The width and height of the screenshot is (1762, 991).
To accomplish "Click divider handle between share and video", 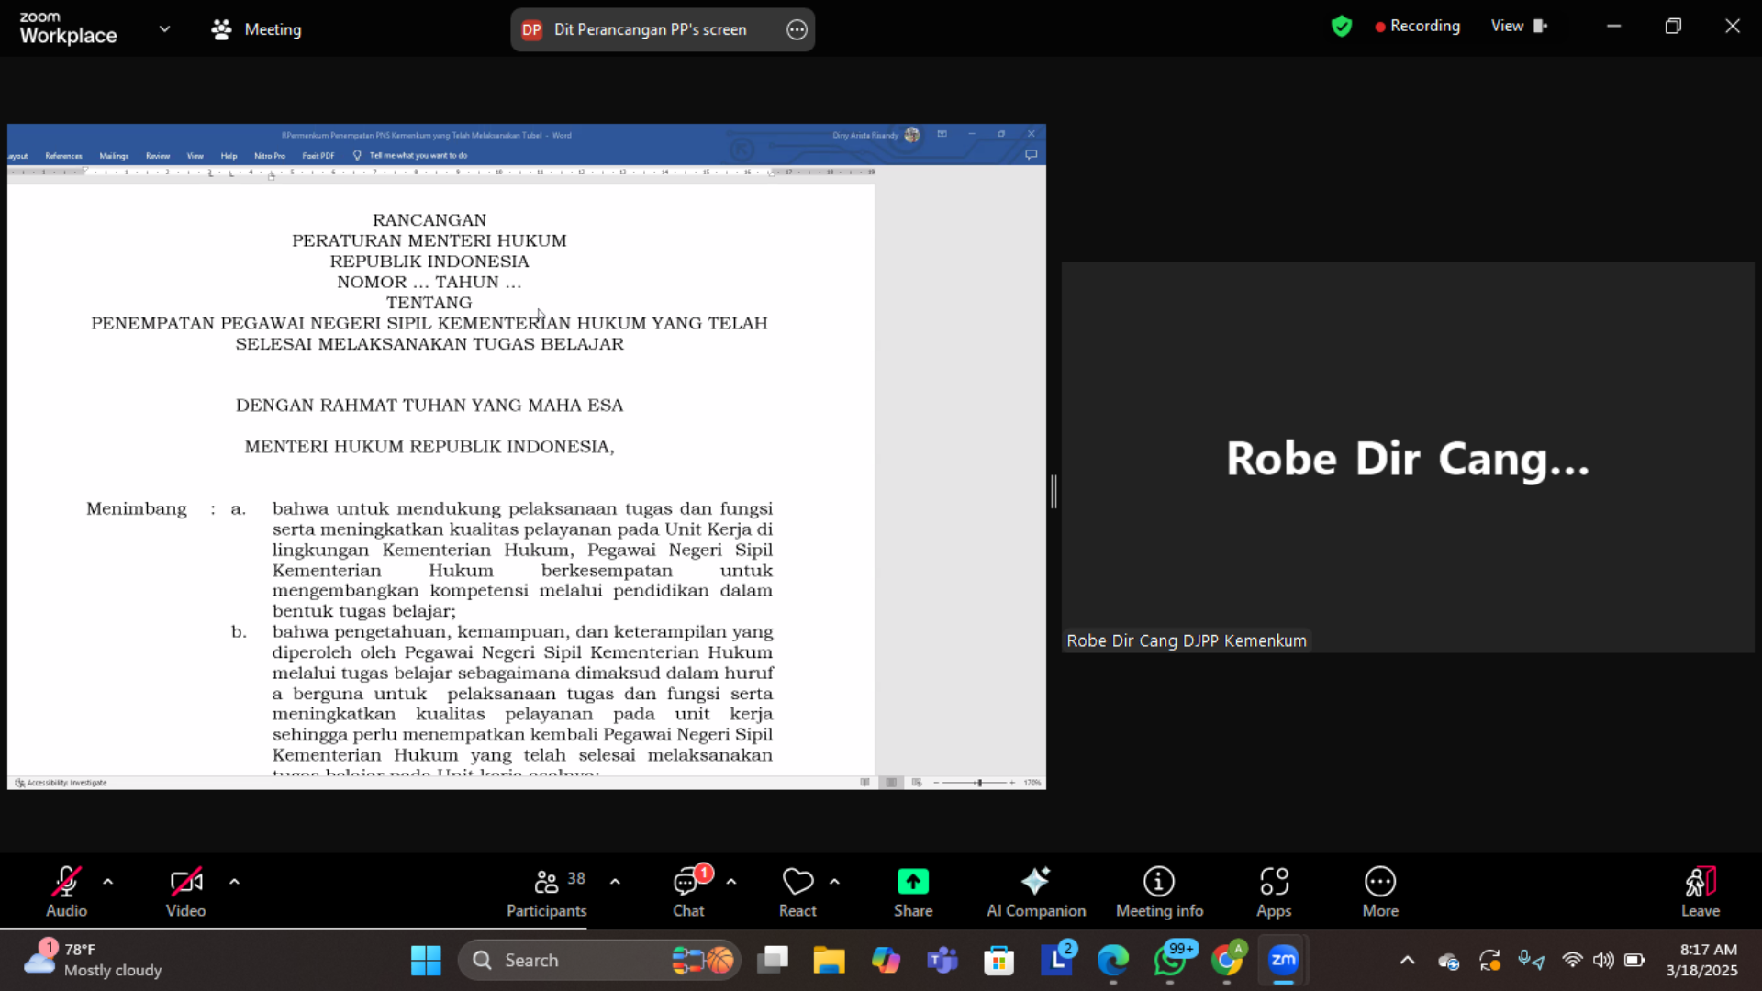I will tap(1054, 492).
